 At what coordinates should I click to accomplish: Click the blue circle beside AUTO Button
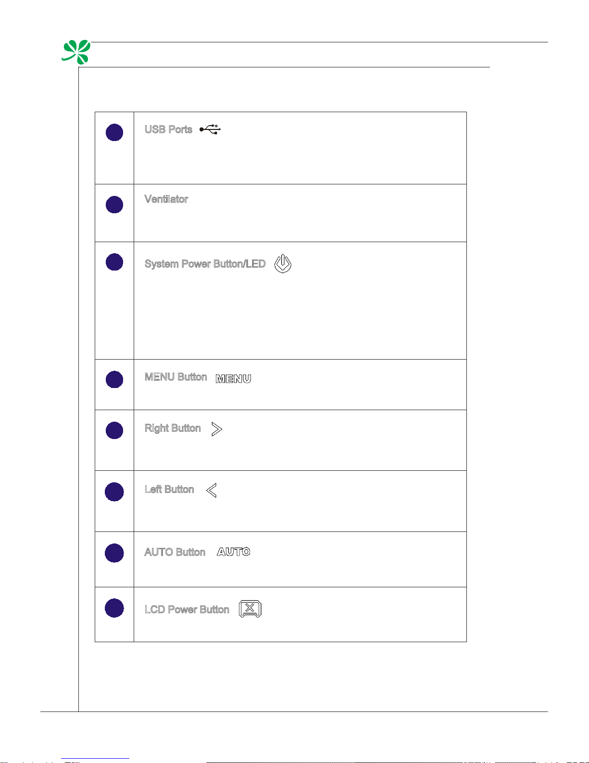114,553
